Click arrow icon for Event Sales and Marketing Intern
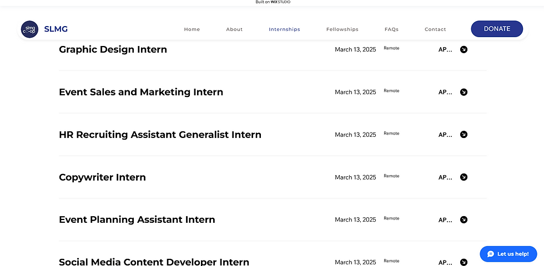The image size is (544, 266). coord(464,92)
